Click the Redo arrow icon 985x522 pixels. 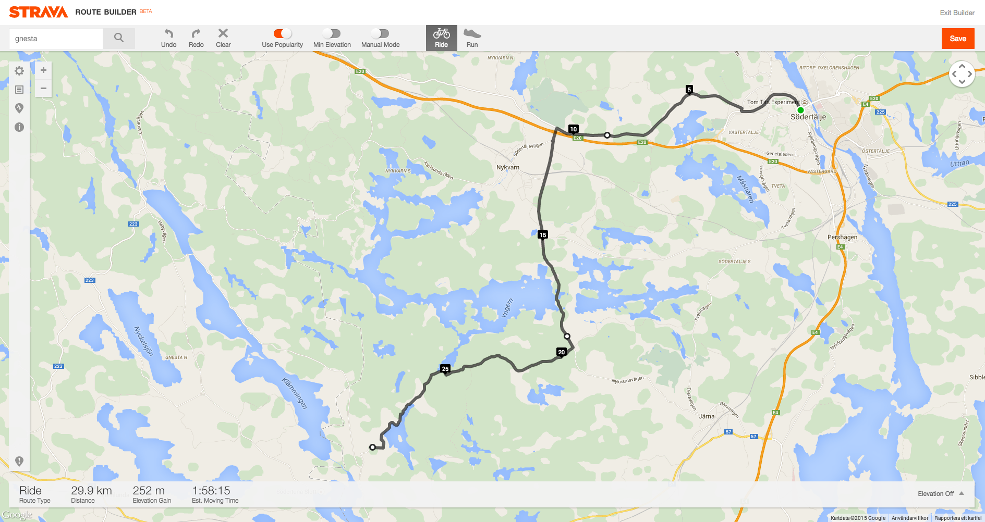coord(196,34)
